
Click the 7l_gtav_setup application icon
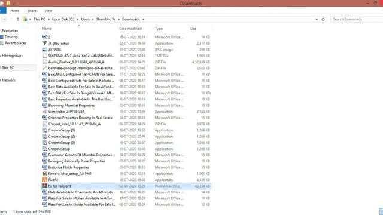[45, 43]
